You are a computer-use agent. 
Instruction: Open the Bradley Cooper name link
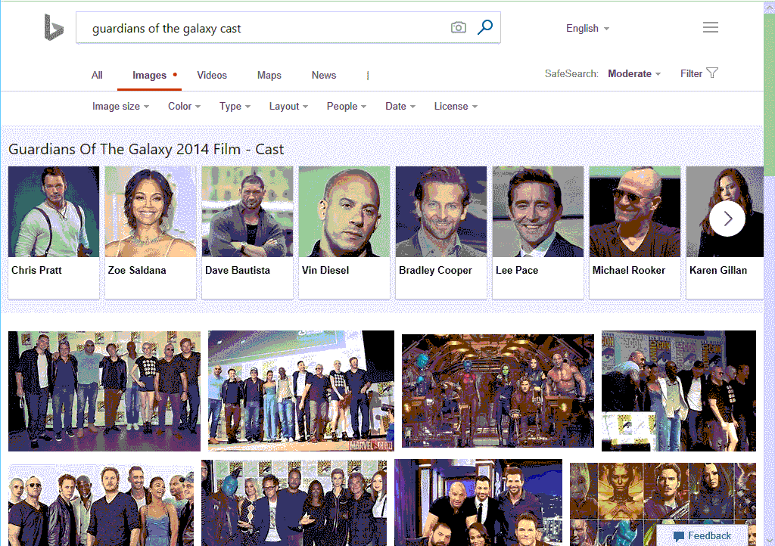(x=435, y=270)
